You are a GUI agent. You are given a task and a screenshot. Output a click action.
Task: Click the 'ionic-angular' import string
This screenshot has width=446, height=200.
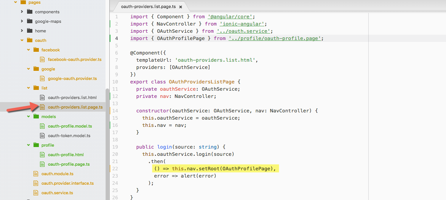point(242,24)
